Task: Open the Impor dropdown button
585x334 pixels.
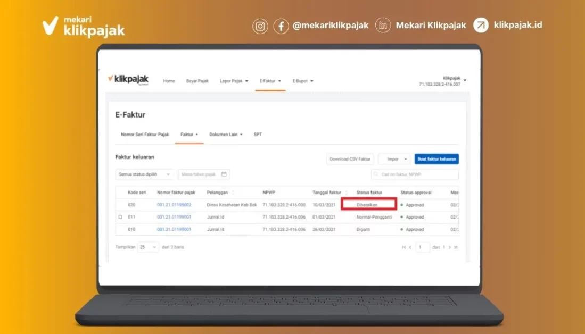Action: click(x=394, y=159)
